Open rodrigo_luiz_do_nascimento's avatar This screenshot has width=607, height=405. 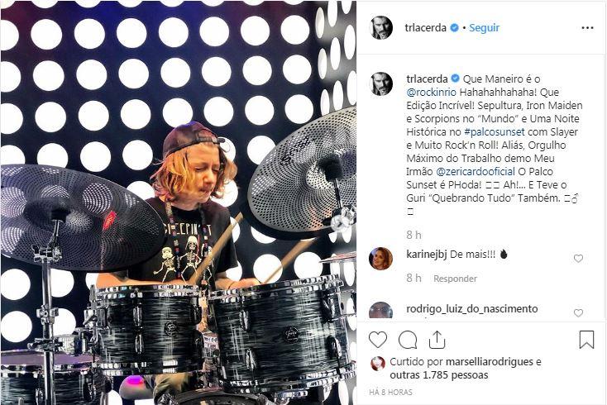point(381,310)
